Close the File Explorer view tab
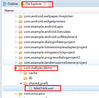Viewport: 99px width, 98px height. pos(45,4)
